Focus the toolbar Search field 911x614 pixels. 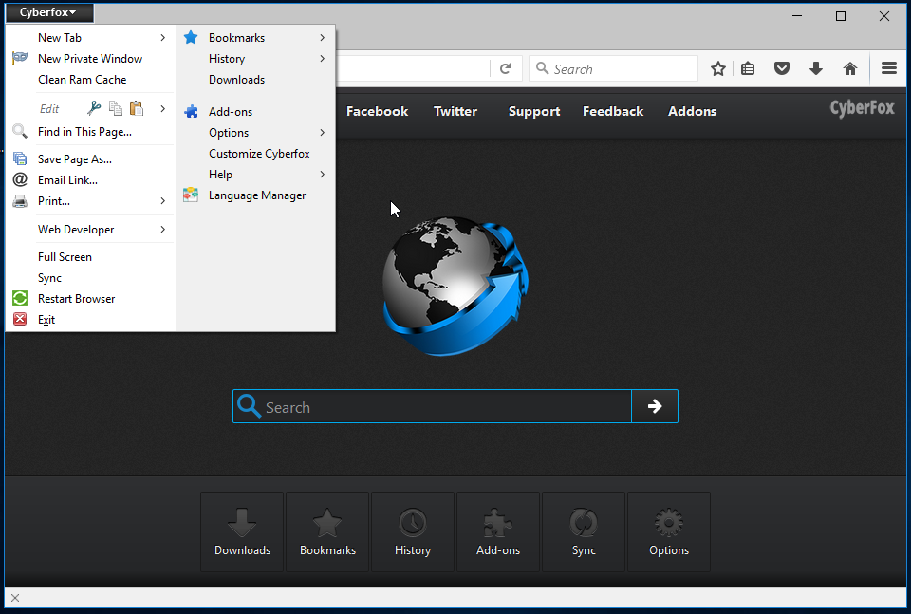(x=613, y=68)
